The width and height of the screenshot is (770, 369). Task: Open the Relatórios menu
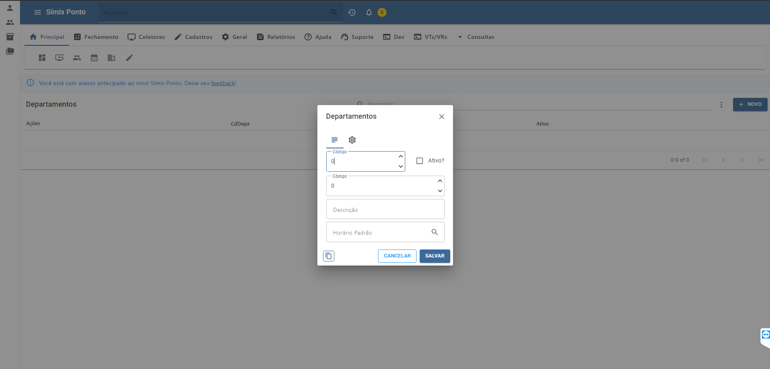[x=276, y=37]
